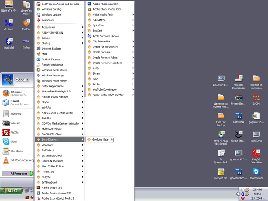Viewport: 268px width, 201px height.
Task: Show hidden tray icons arrow
Action: [238, 194]
